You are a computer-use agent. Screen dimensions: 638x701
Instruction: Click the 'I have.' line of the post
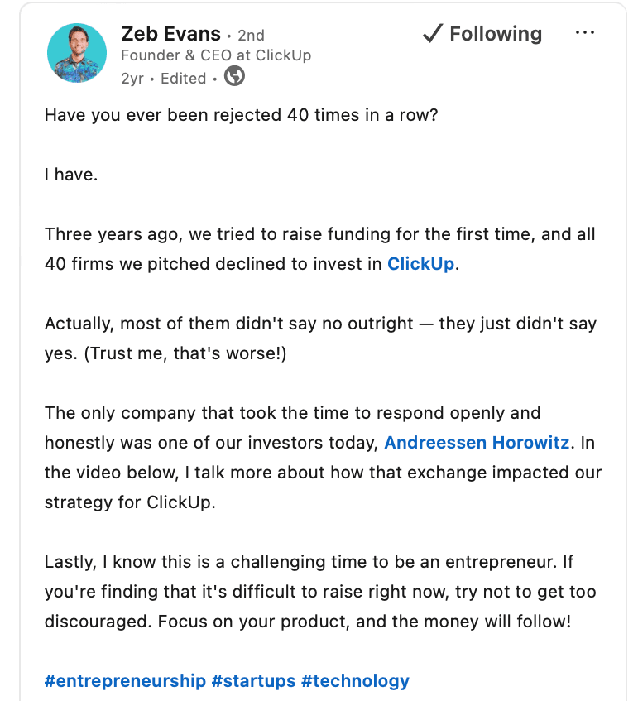[x=71, y=175]
